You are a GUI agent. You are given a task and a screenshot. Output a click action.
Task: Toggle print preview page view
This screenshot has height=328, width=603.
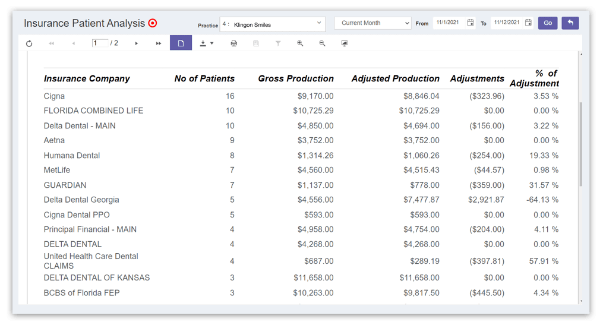[x=181, y=43]
